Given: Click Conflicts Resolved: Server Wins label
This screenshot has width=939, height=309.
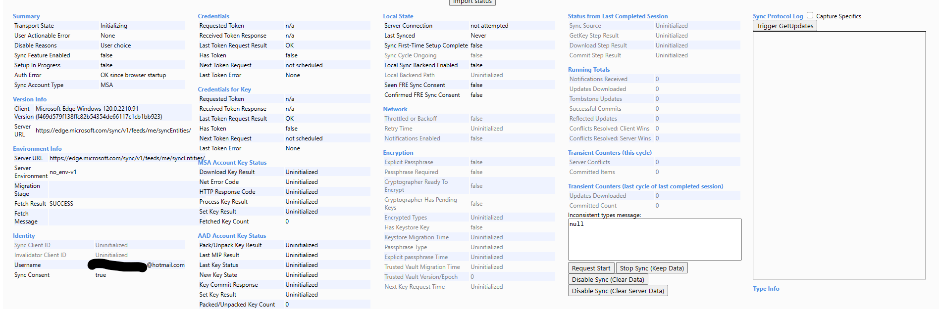Looking at the screenshot, I should click(x=610, y=138).
